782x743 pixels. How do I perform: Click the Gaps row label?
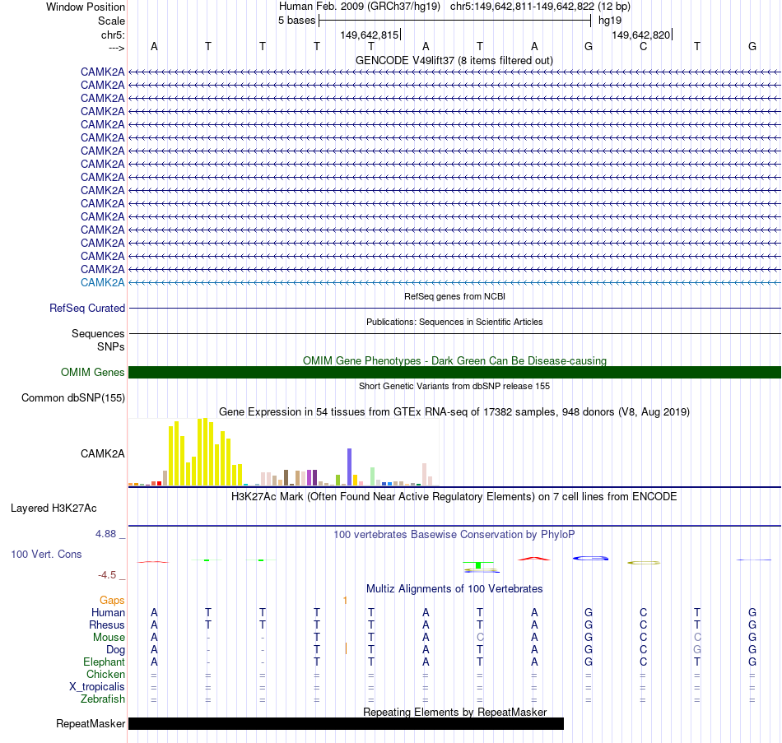112,601
